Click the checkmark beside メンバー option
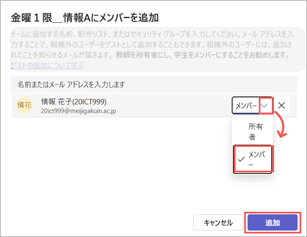 (241, 159)
